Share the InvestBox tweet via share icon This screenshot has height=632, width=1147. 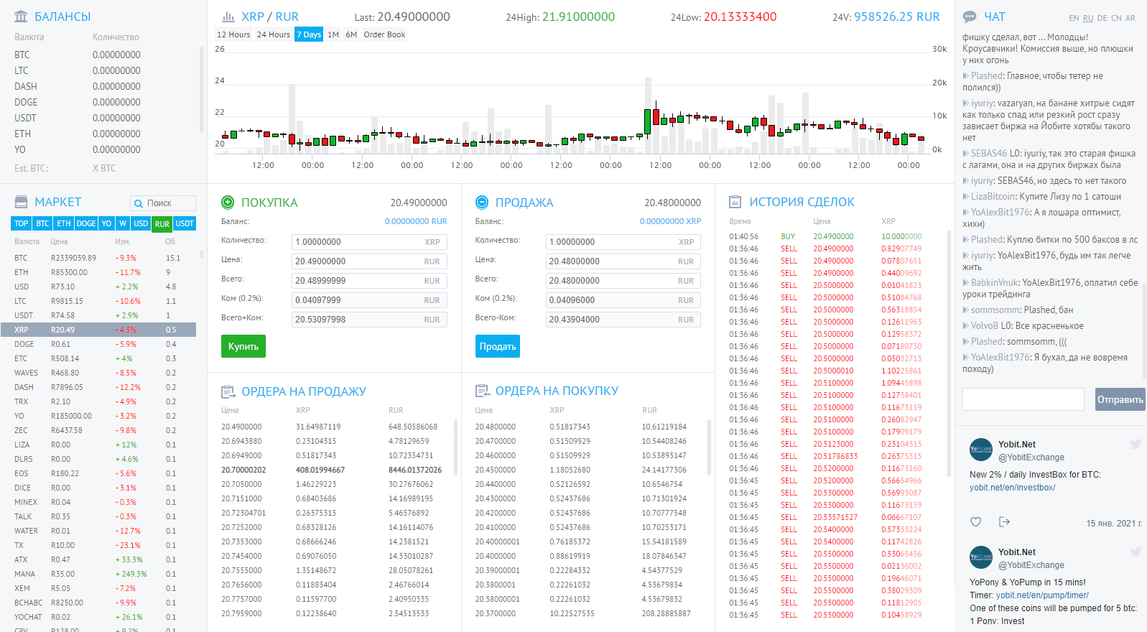pyautogui.click(x=1004, y=522)
